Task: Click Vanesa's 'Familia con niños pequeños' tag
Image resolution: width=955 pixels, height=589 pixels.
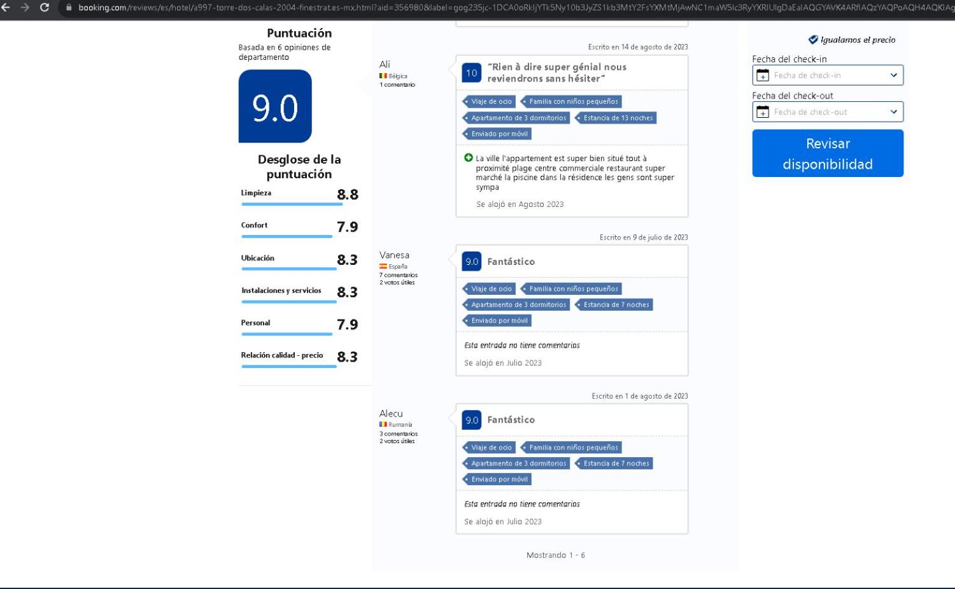Action: (572, 289)
